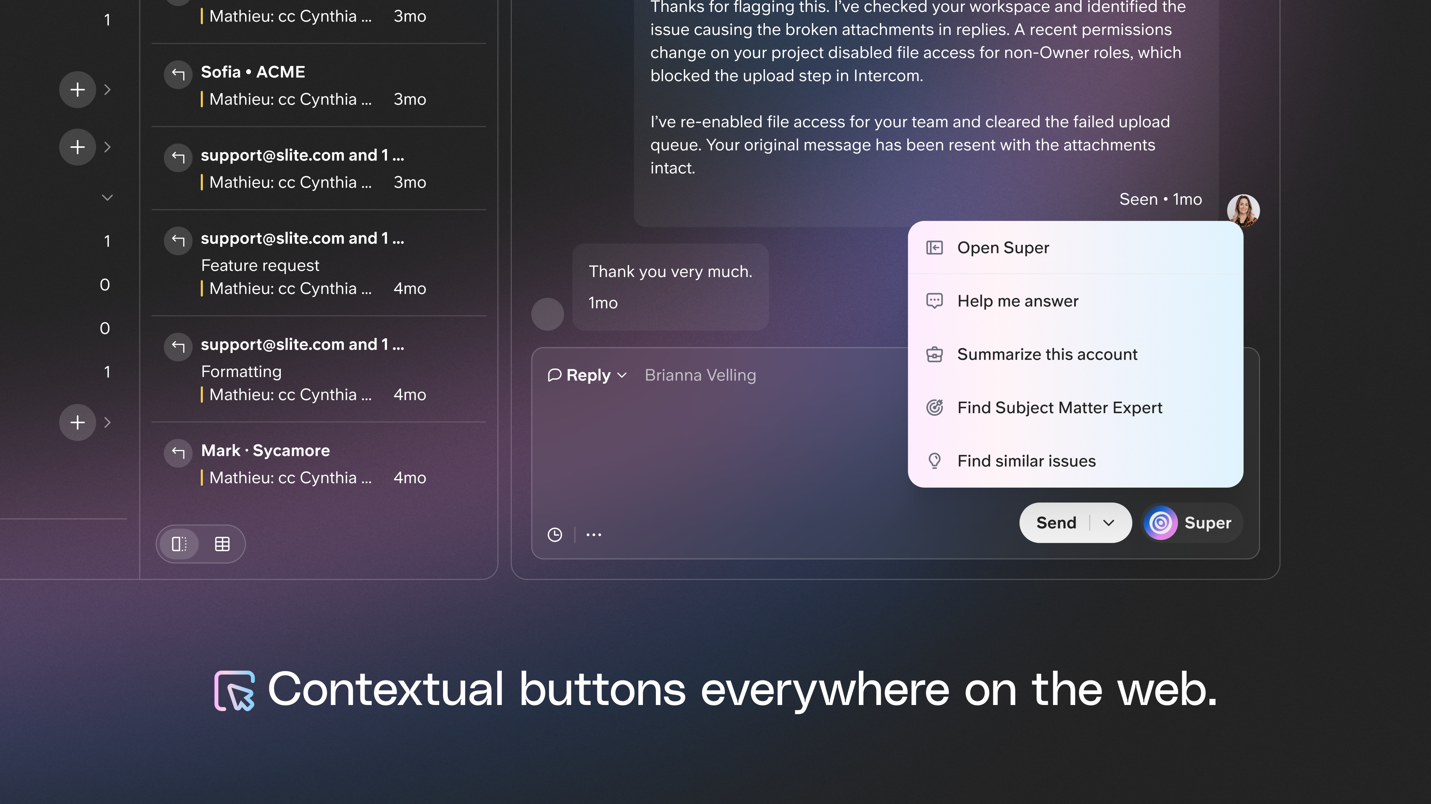Expand the topmost sidebar plus section chevron
Image resolution: width=1431 pixels, height=804 pixels.
107,89
